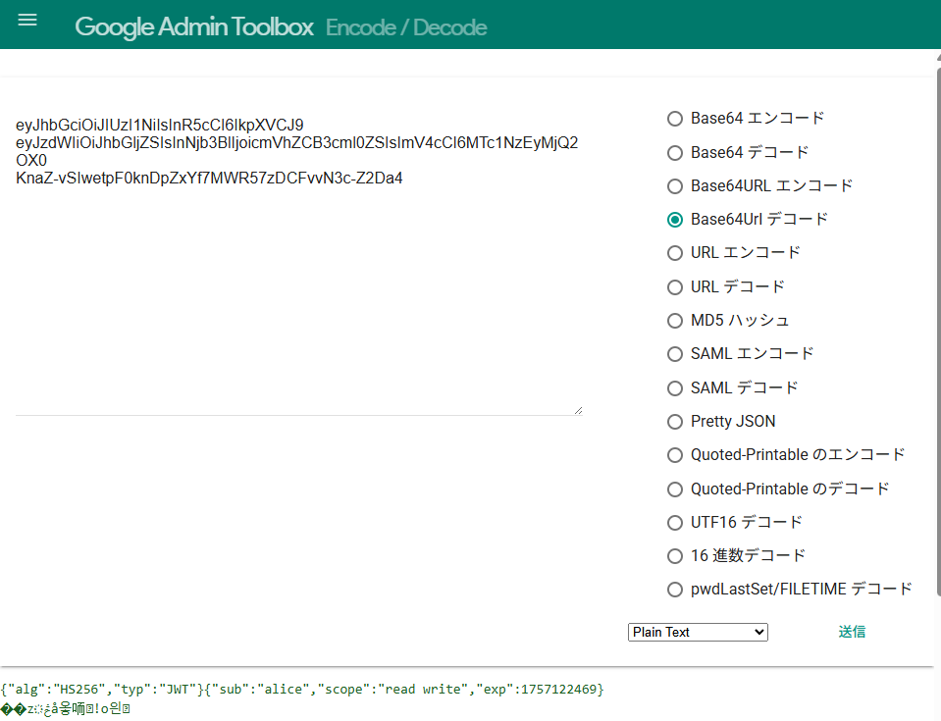The width and height of the screenshot is (941, 721).
Task: Select SAML エンコード radio button
Action: click(675, 354)
